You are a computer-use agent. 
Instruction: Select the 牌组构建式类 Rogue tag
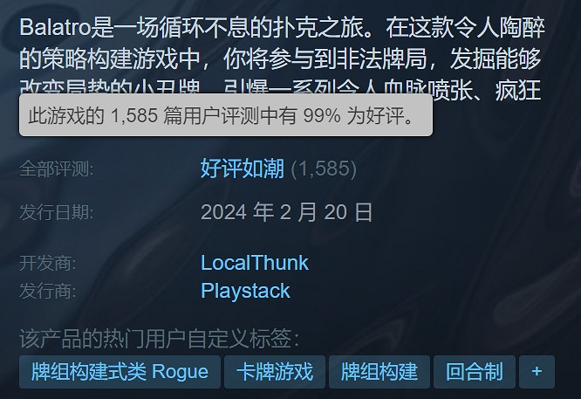[x=120, y=372]
